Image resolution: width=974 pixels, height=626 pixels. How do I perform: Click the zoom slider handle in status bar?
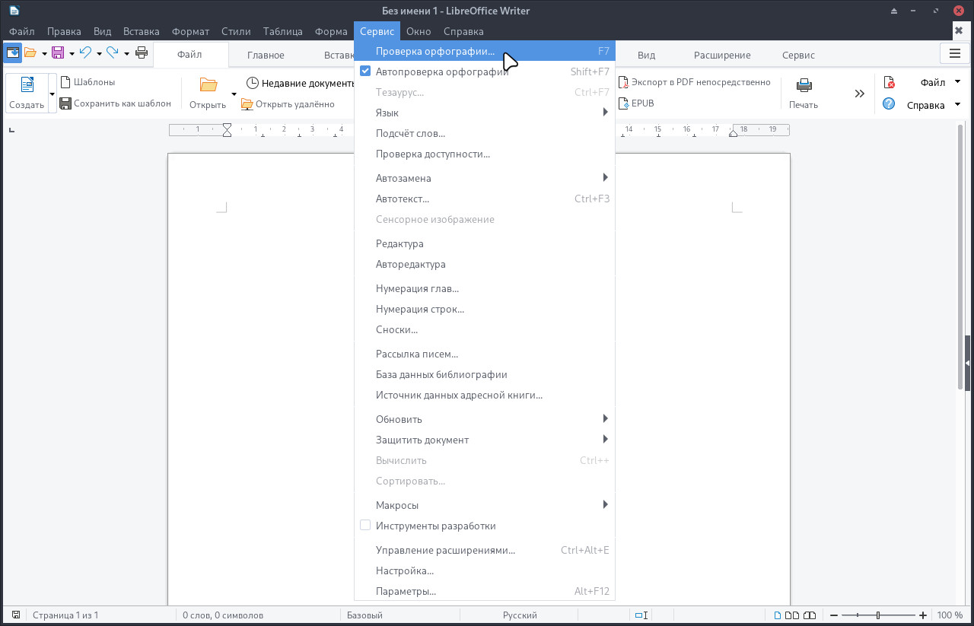tap(878, 615)
